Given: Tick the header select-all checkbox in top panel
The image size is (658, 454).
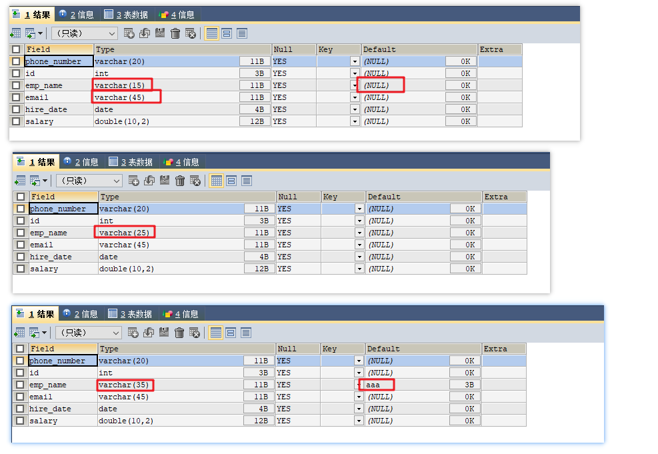Looking at the screenshot, I should click(16, 49).
